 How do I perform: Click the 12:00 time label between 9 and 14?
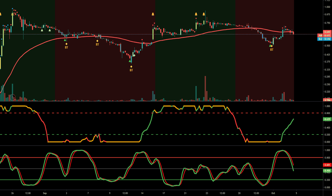125,193
